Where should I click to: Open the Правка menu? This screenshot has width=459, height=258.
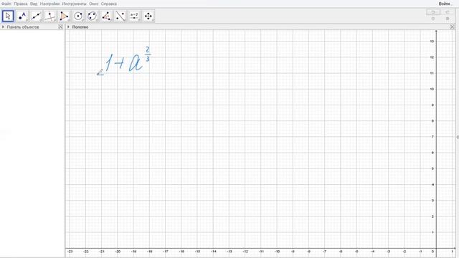[x=21, y=4]
